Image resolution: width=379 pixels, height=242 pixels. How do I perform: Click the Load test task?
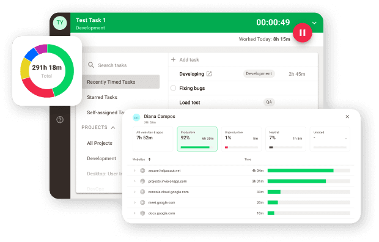click(189, 103)
